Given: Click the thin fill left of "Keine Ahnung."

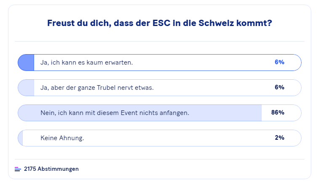Looking at the screenshot, I should point(20,138).
